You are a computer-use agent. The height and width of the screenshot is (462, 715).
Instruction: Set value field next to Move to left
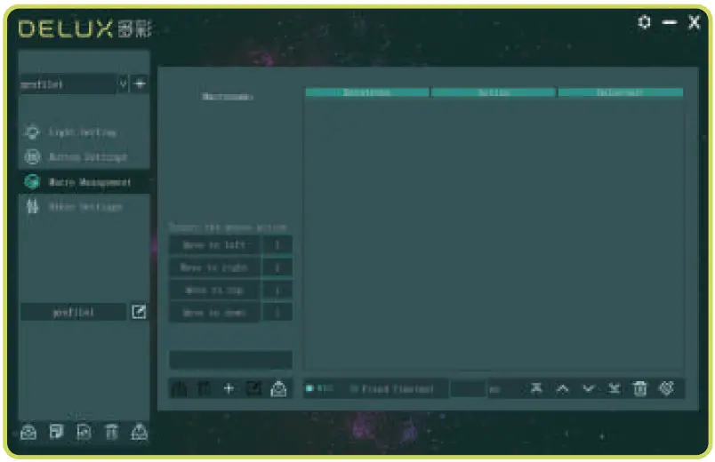click(277, 245)
